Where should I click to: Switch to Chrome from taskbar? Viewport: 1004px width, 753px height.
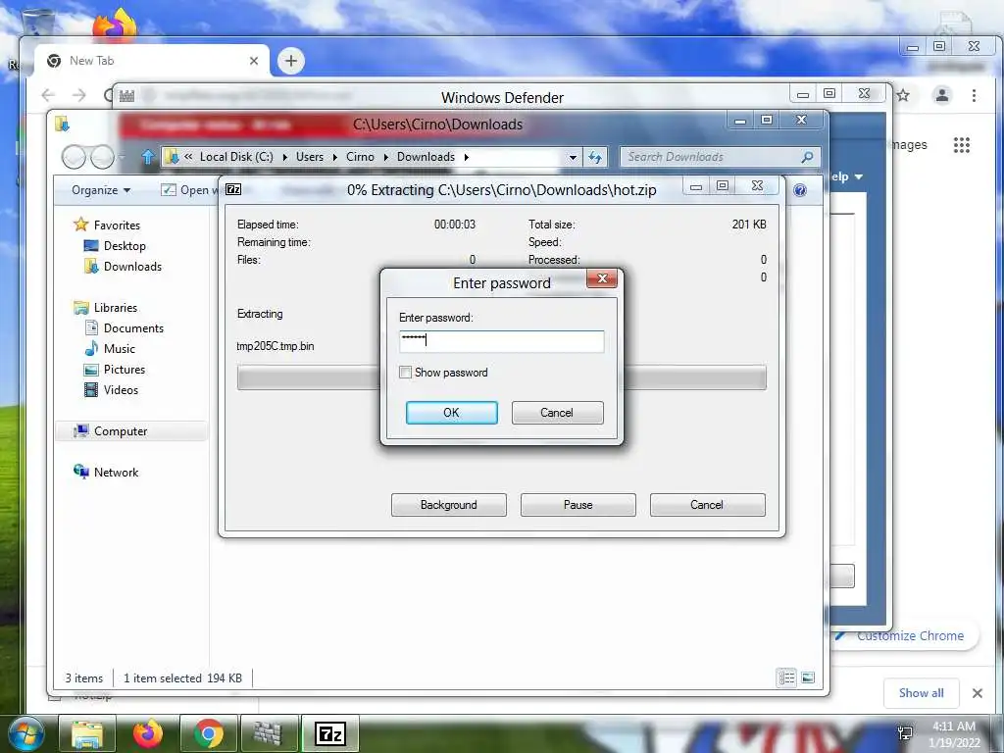[209, 733]
